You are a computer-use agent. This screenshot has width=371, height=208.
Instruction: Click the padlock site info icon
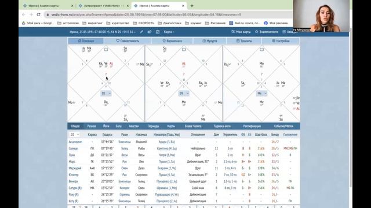tap(48, 14)
